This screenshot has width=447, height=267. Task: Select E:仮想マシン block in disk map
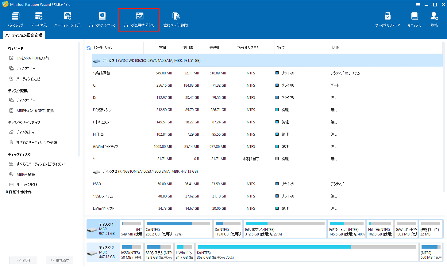pyautogui.click(x=285, y=229)
